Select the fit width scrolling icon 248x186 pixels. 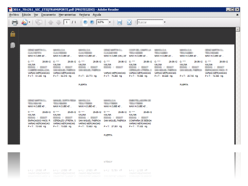(x=120, y=22)
